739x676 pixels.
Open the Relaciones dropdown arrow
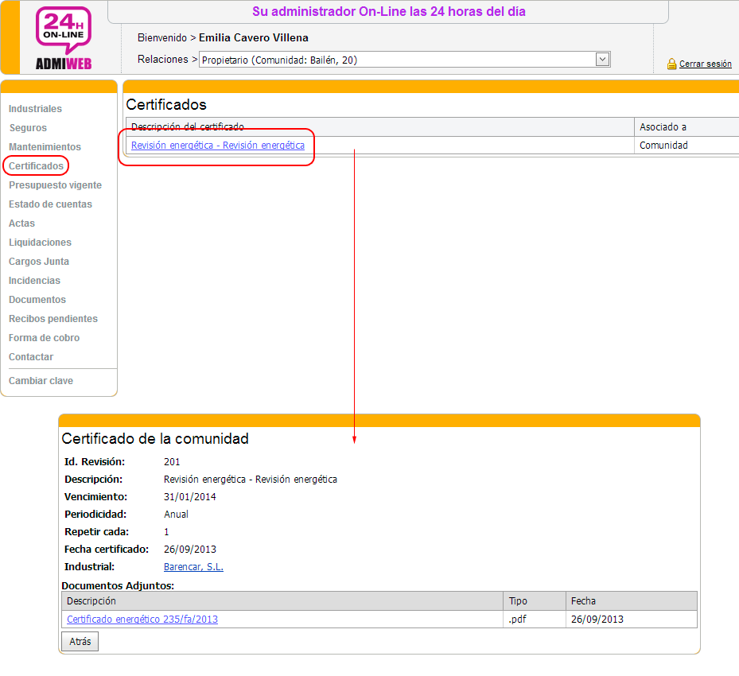(602, 60)
